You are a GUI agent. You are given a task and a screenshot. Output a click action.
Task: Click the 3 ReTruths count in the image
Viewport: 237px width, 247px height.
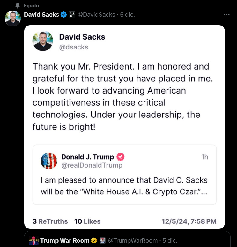pos(50,221)
